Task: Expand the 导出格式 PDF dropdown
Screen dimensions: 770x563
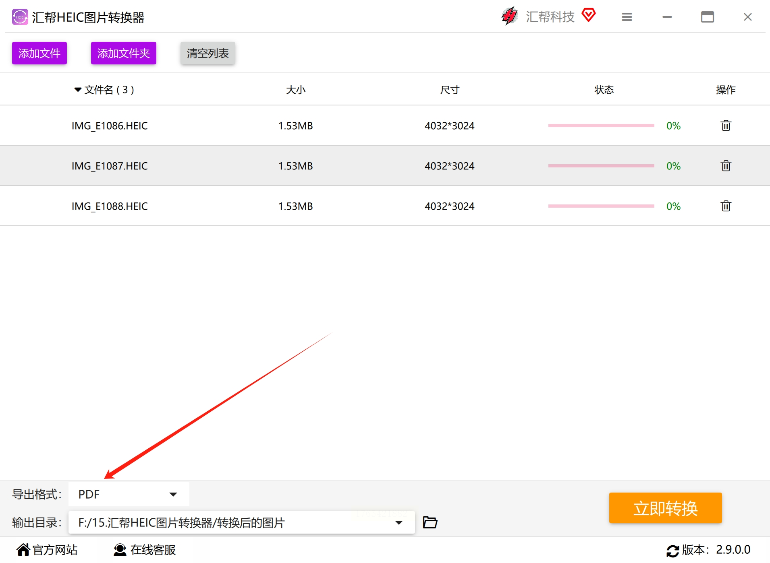Action: coord(129,494)
